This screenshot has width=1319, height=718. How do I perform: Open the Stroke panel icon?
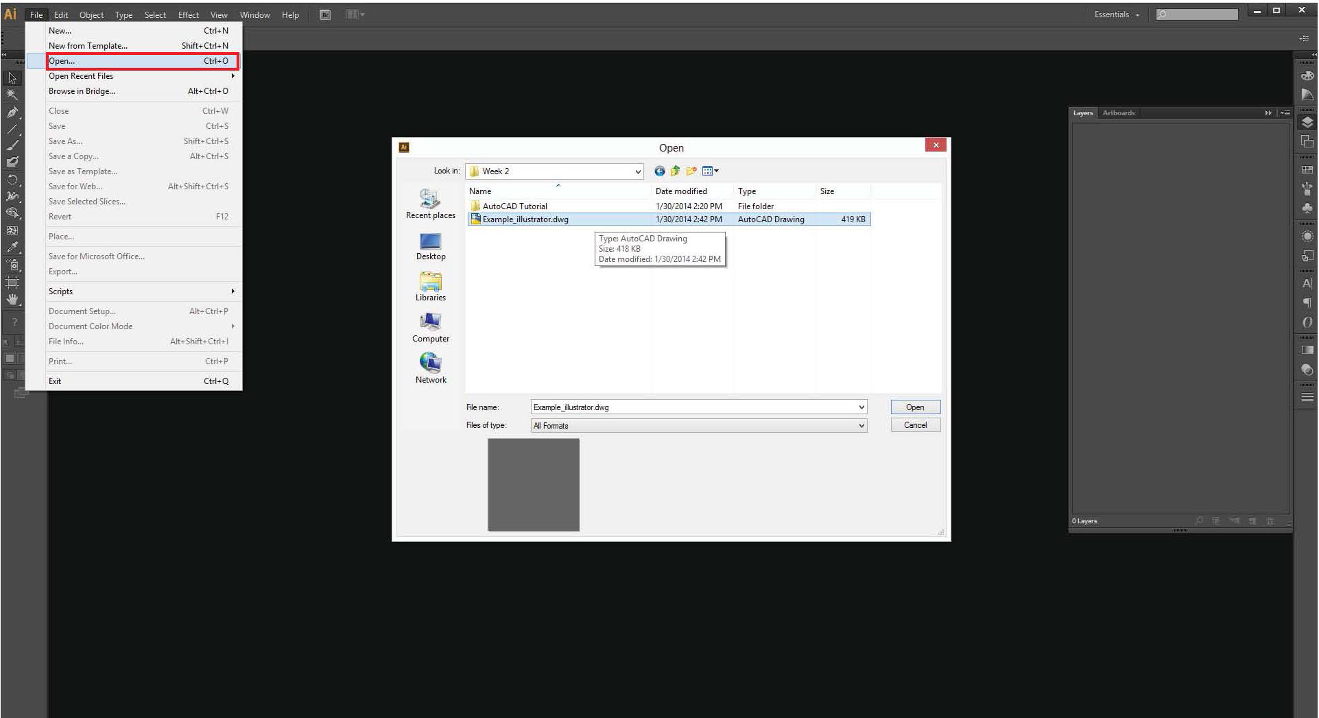click(x=1307, y=397)
